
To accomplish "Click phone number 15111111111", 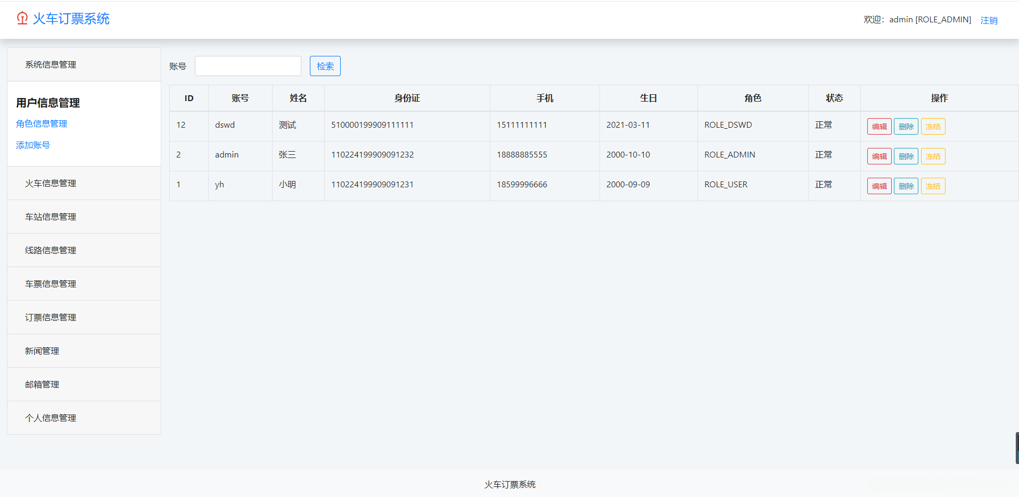I will click(522, 125).
